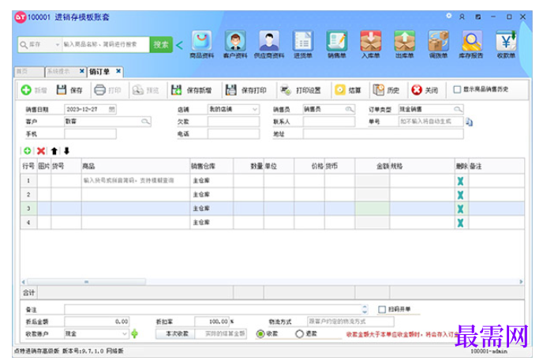
Task: Delete row 2 using its X icon
Action: pyautogui.click(x=460, y=195)
